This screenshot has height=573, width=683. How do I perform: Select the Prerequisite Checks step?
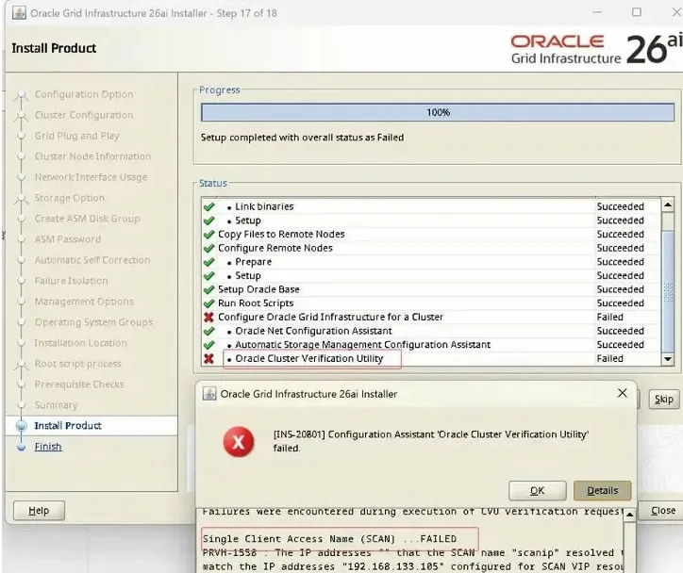point(79,385)
